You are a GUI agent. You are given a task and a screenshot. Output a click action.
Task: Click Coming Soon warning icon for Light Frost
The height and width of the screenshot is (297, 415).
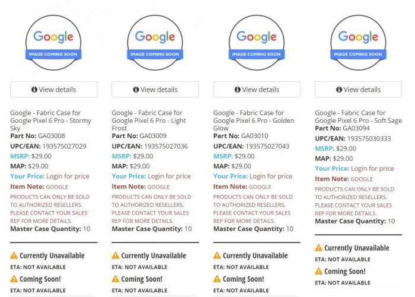[116, 279]
